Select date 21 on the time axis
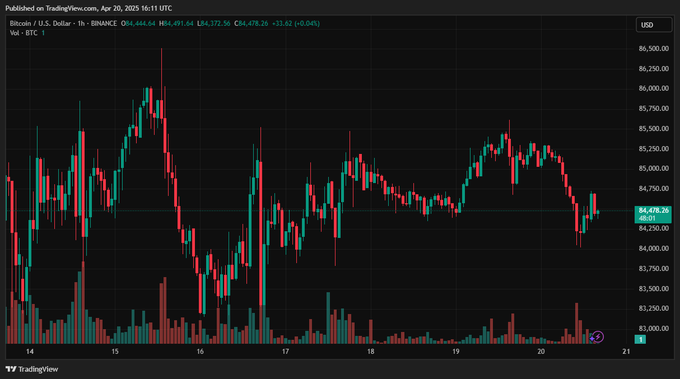 [x=626, y=352]
